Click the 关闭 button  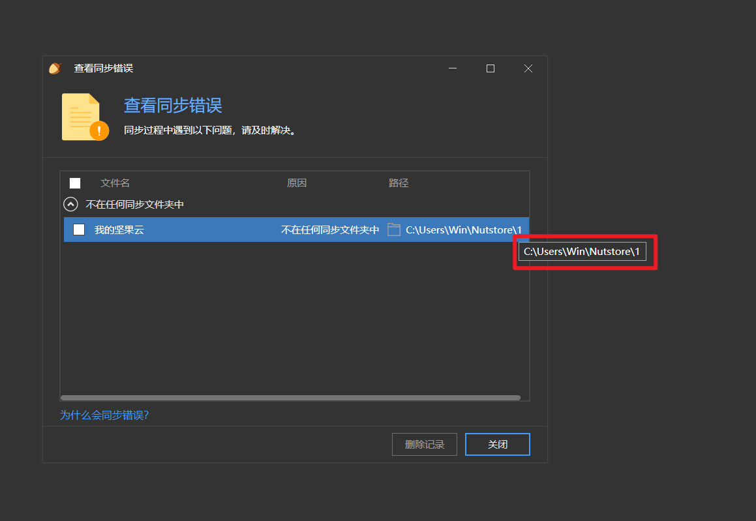[x=498, y=444]
